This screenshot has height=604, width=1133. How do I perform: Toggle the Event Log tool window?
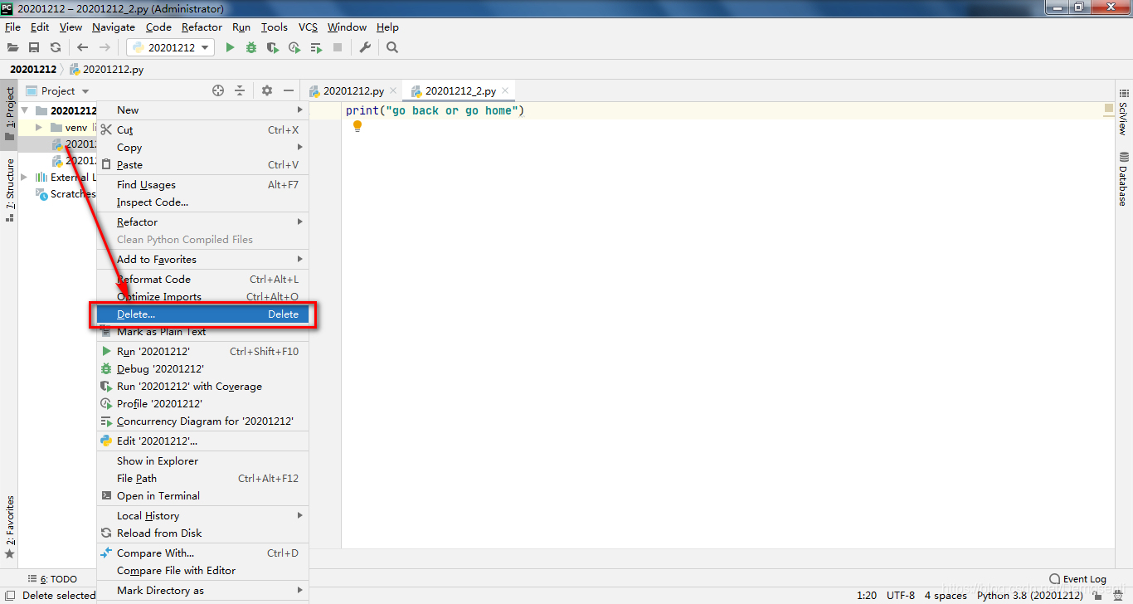[x=1077, y=579]
